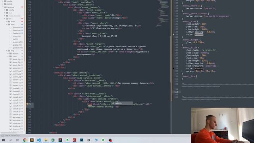Open Windows Settings gear on the taskbar
Viewport: 254px width, 143px height.
tap(89, 140)
